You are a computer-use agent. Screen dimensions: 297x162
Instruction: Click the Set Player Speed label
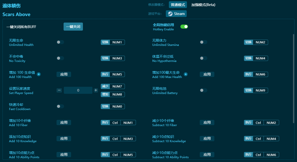(x=21, y=93)
